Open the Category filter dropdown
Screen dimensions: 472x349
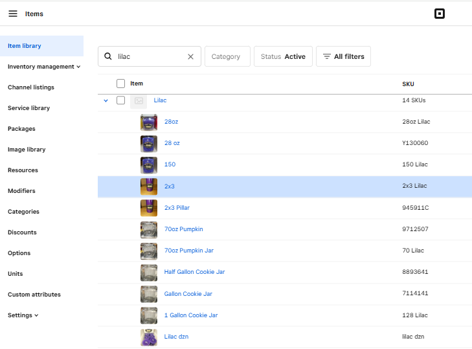click(x=227, y=56)
